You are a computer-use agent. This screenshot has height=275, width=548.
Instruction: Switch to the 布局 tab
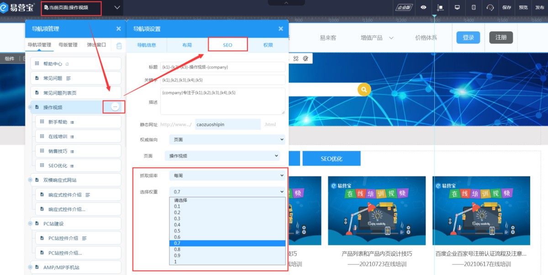pos(187,45)
